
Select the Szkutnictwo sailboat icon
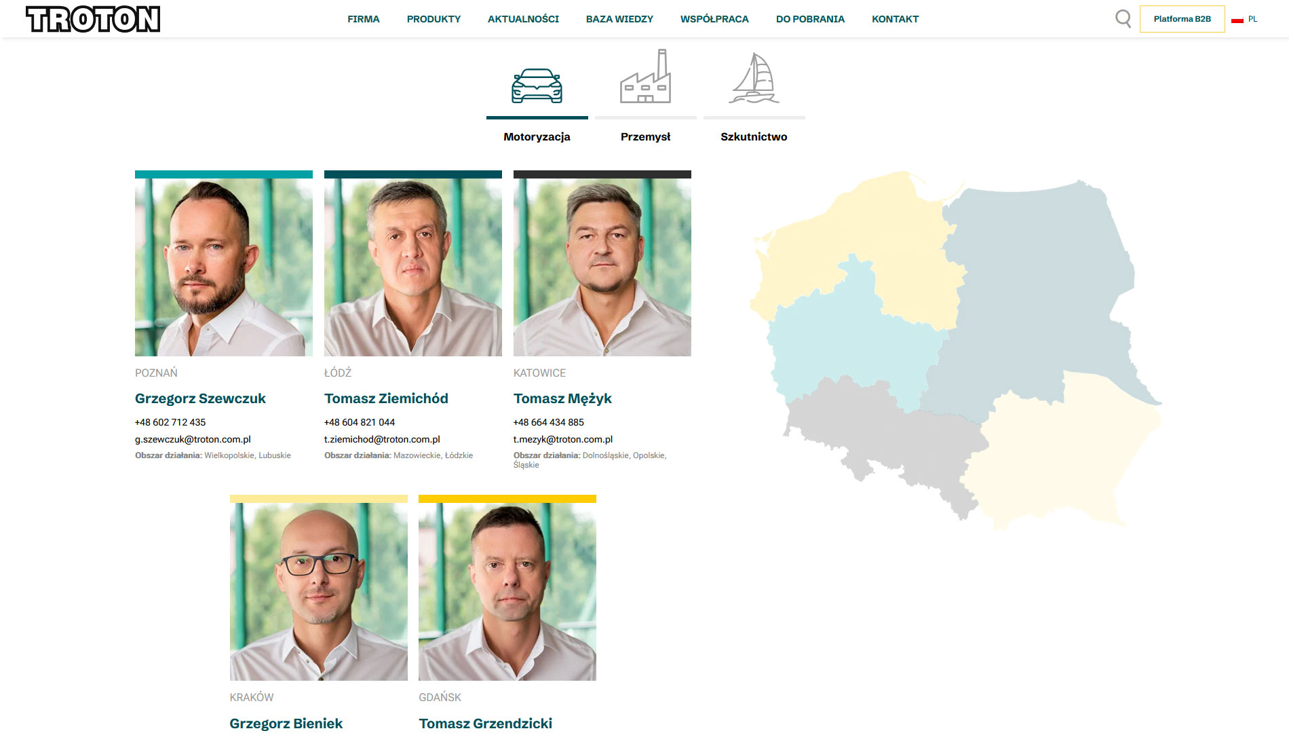754,78
